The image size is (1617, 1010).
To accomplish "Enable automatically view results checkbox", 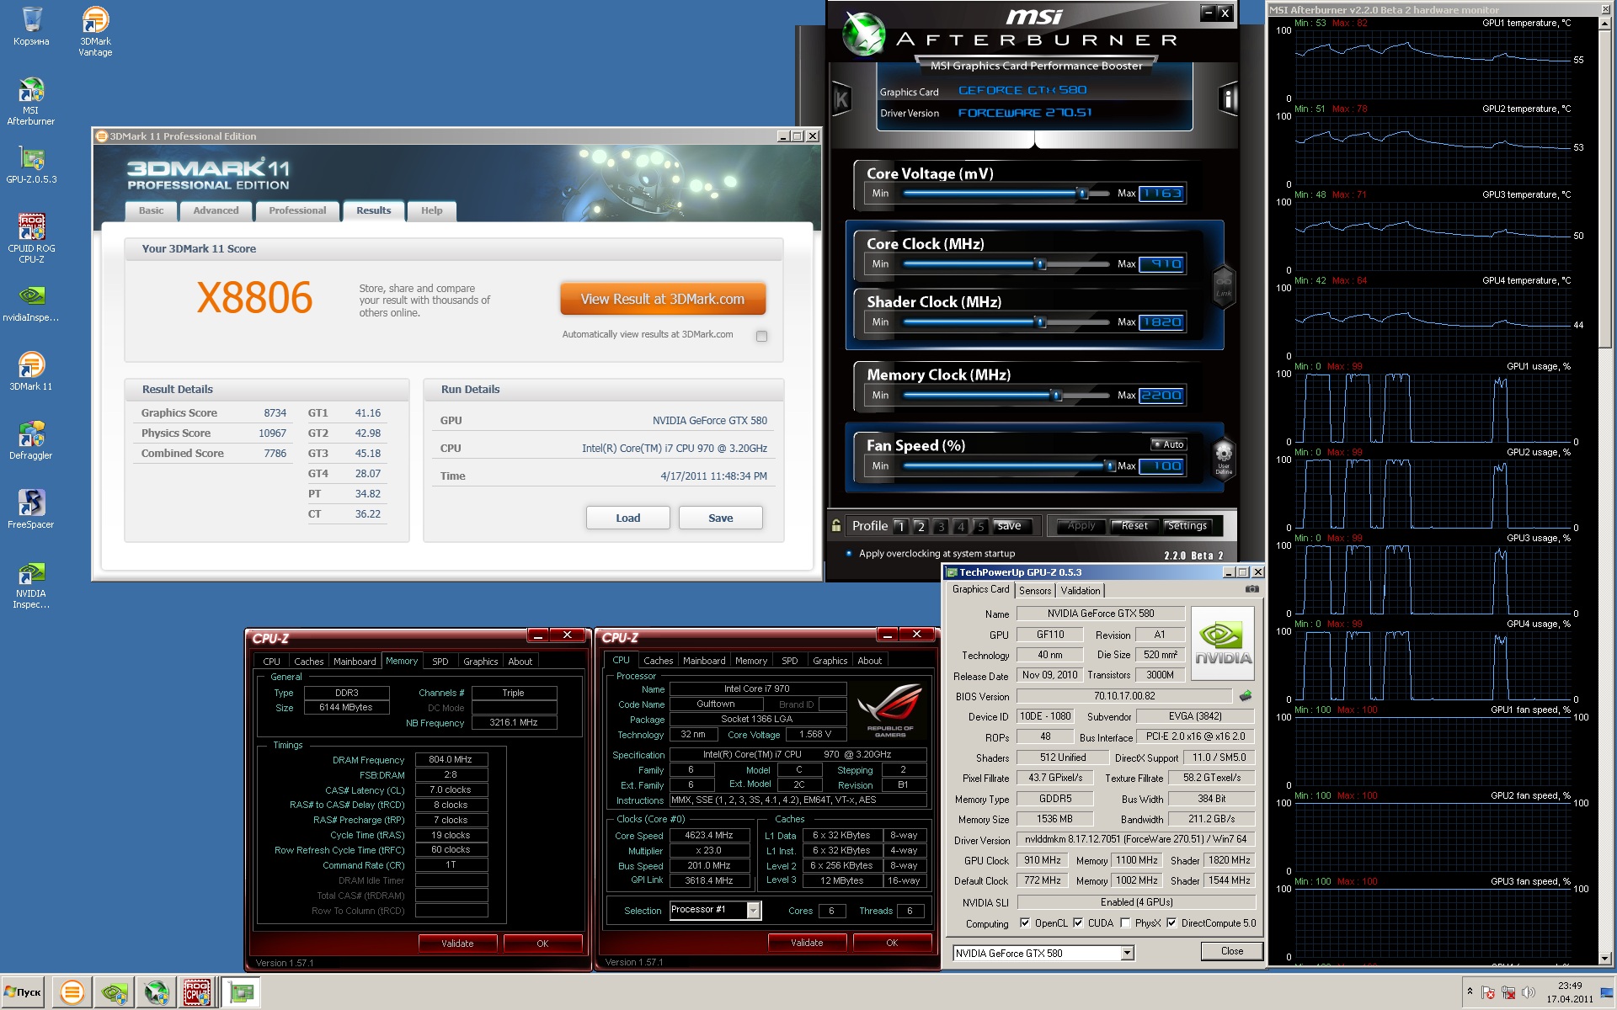I will click(761, 336).
